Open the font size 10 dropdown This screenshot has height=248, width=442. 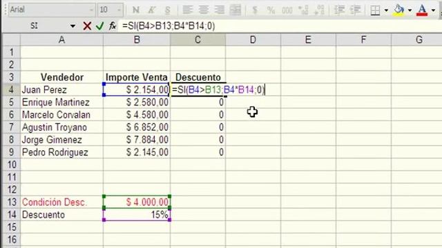(x=119, y=10)
